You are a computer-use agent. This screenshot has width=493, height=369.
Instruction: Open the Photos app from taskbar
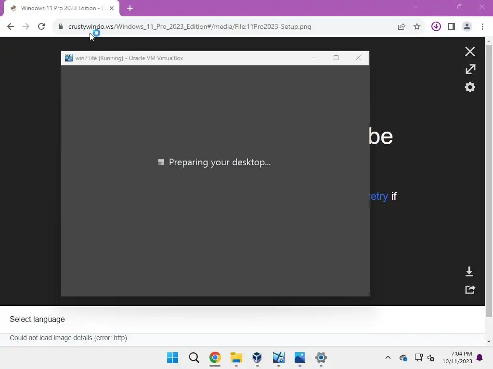[299, 357]
